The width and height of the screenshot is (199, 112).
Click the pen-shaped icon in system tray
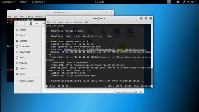pyautogui.click(x=184, y=2)
